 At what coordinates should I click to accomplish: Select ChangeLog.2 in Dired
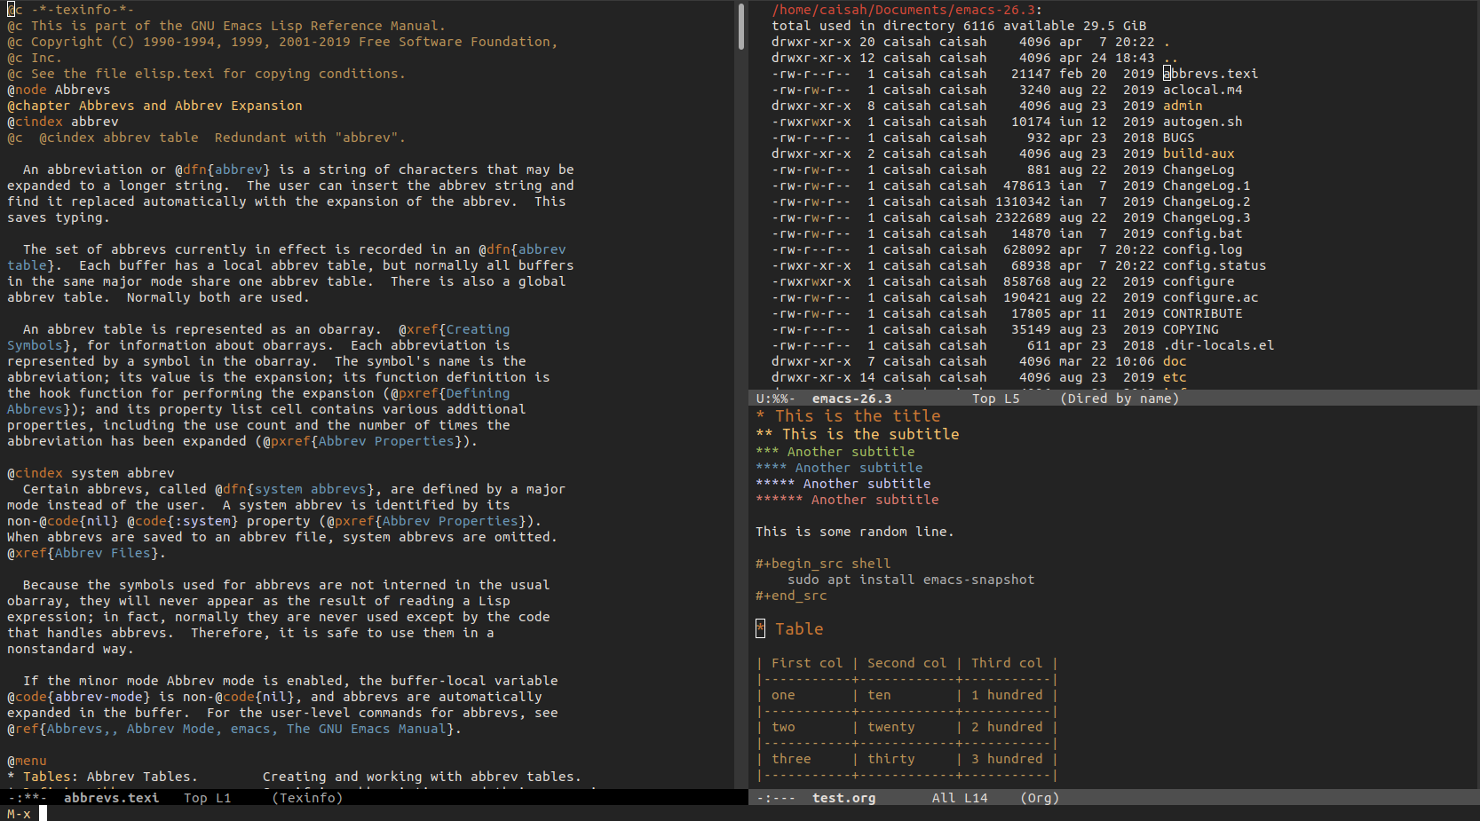(x=1207, y=201)
